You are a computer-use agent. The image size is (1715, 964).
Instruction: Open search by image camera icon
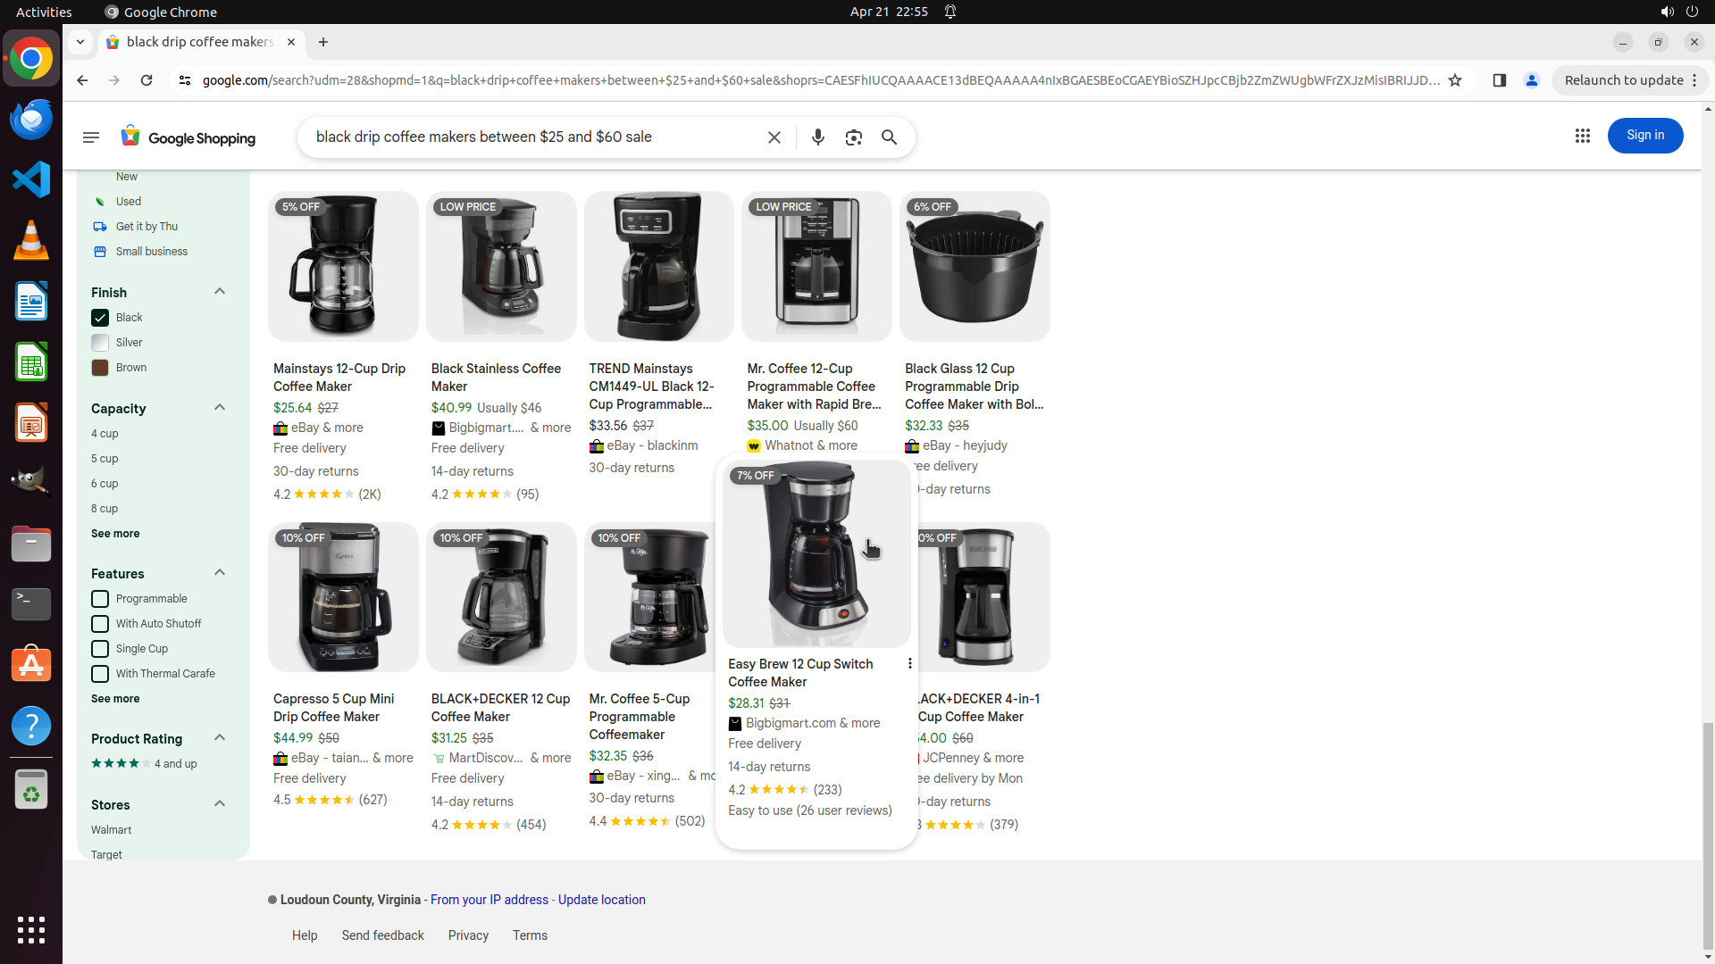coord(853,137)
